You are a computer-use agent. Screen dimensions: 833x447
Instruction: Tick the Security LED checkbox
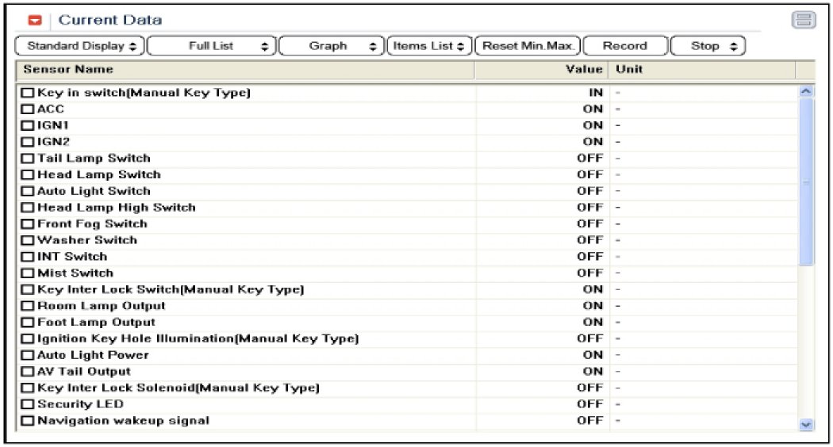pyautogui.click(x=28, y=405)
